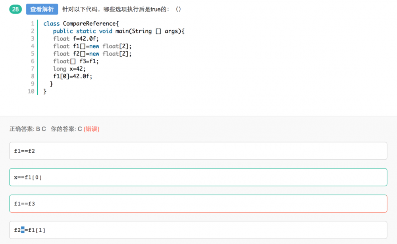Click the correct answer text 正确答案: B C
Image resolution: width=397 pixels, height=244 pixels.
pos(28,129)
